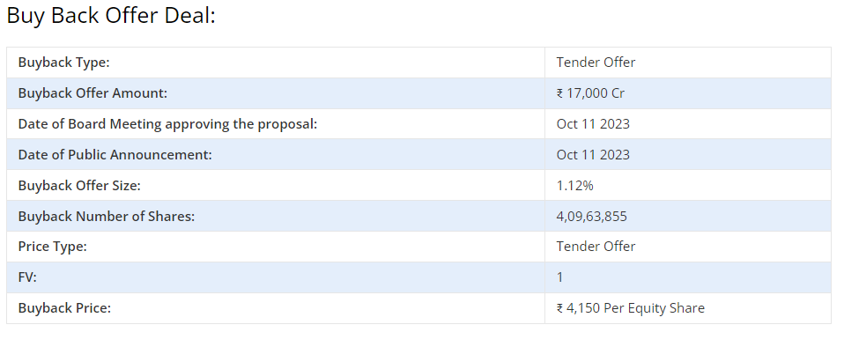Click the rupee symbol in Buyback Price
The height and width of the screenshot is (347, 844).
pos(559,308)
